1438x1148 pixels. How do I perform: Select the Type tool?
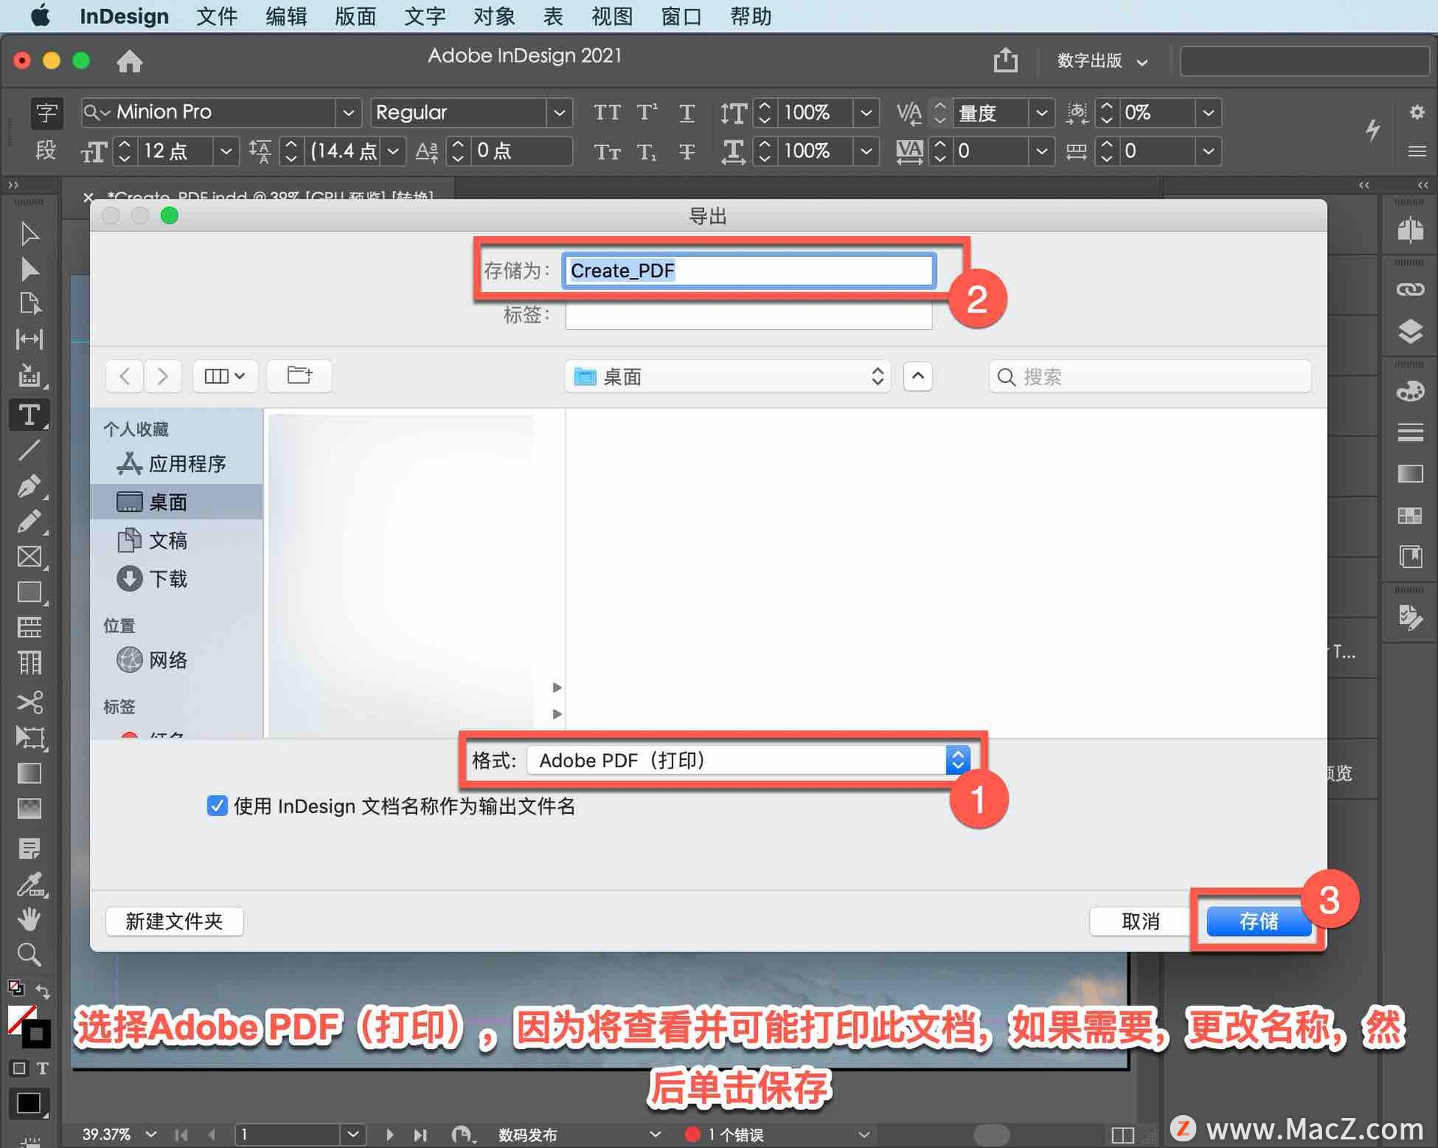(29, 414)
